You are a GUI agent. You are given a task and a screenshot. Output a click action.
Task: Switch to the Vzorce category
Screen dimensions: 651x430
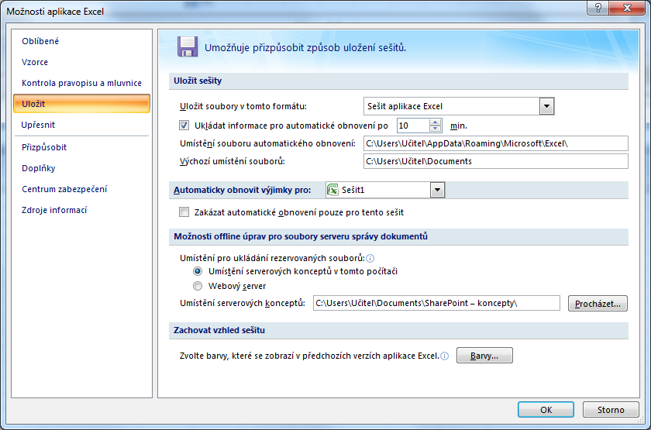[x=35, y=62]
